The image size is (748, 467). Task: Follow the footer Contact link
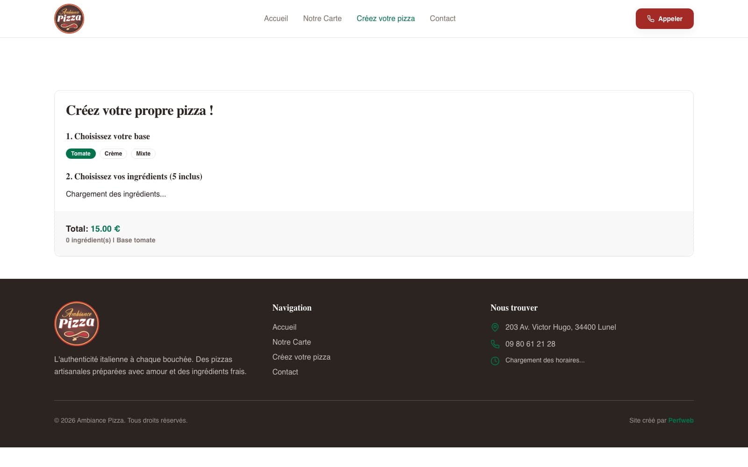pyautogui.click(x=285, y=372)
